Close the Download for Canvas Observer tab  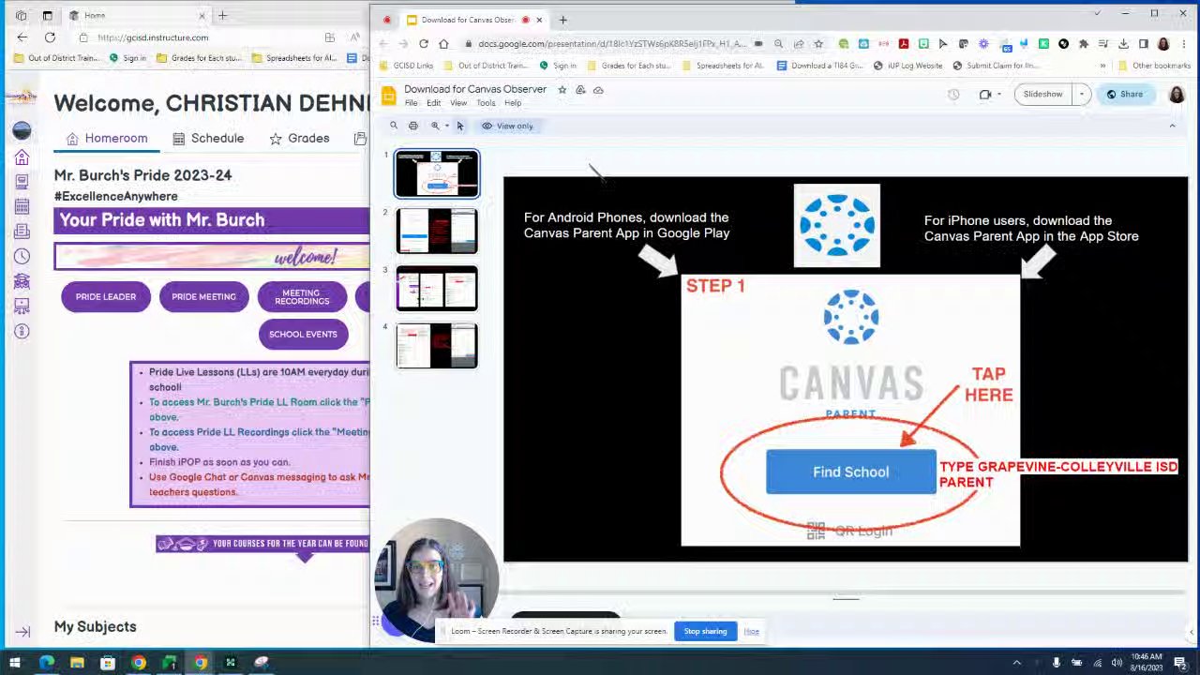coord(539,20)
